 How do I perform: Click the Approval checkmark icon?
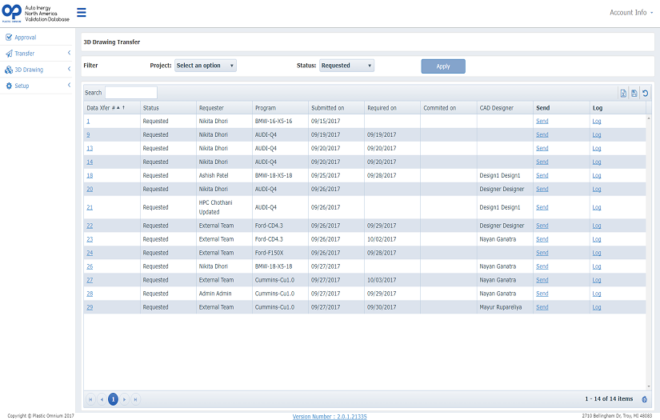9,38
